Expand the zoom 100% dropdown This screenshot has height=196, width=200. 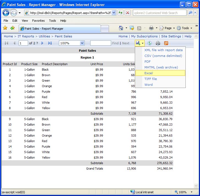(x=82, y=43)
